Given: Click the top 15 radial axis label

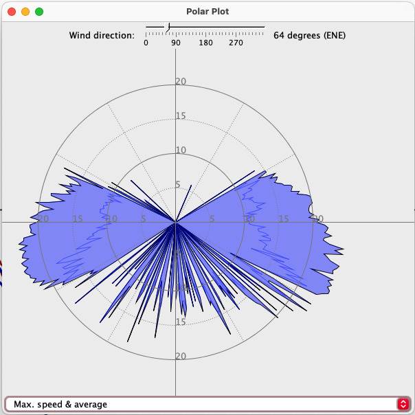Looking at the screenshot, I should pos(181,115).
